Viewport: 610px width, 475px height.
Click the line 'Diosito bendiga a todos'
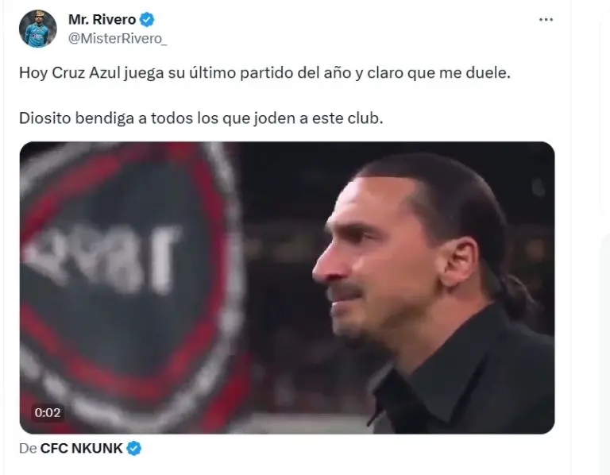201,118
